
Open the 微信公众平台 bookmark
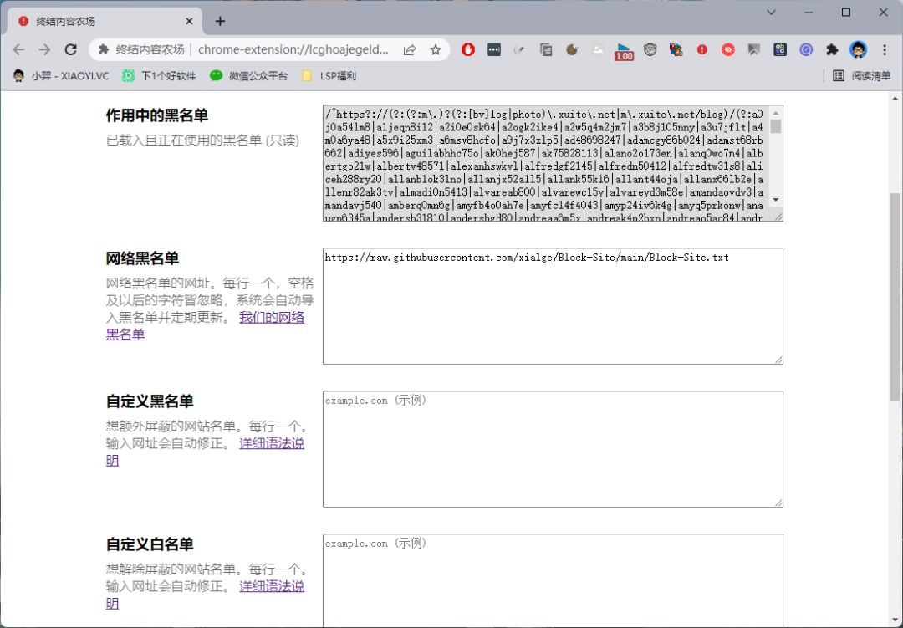(248, 76)
